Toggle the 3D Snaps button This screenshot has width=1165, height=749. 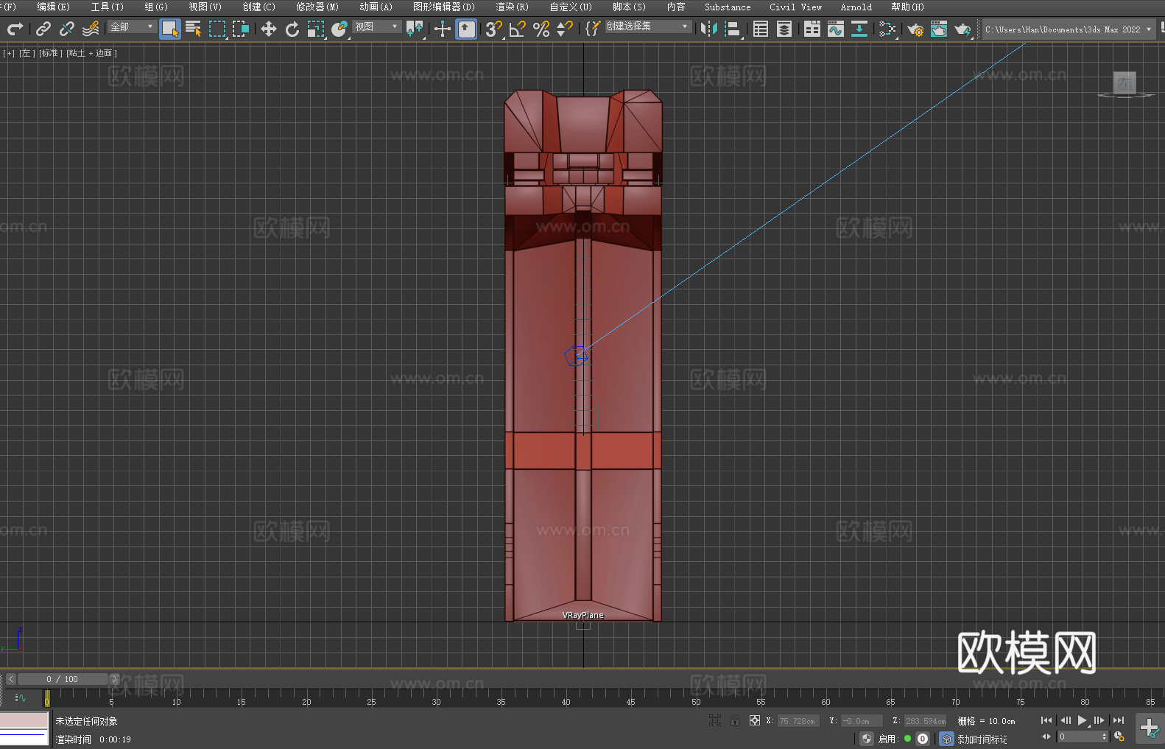493,29
